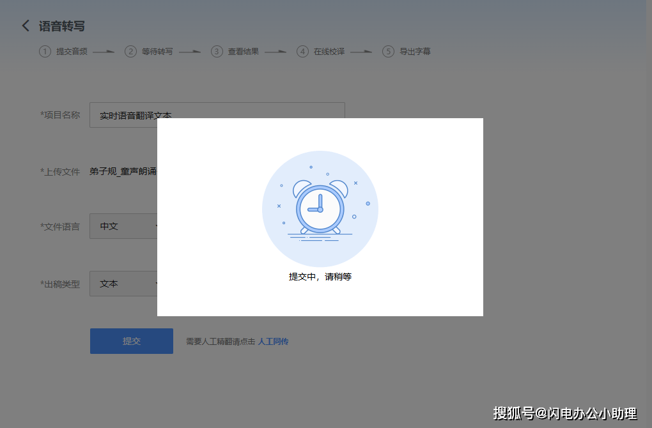Screen dimensions: 652x428
Task: Click the blue 提交 button
Action: point(132,341)
